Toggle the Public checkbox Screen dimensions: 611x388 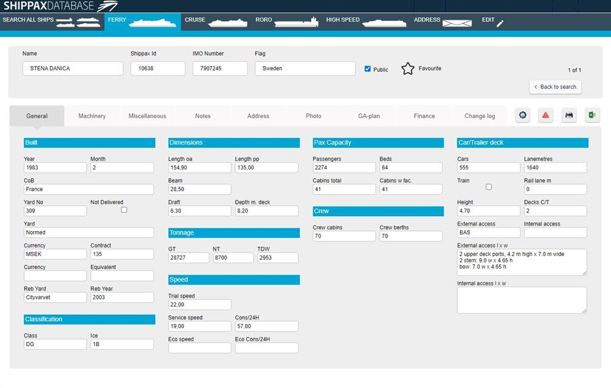coord(367,70)
